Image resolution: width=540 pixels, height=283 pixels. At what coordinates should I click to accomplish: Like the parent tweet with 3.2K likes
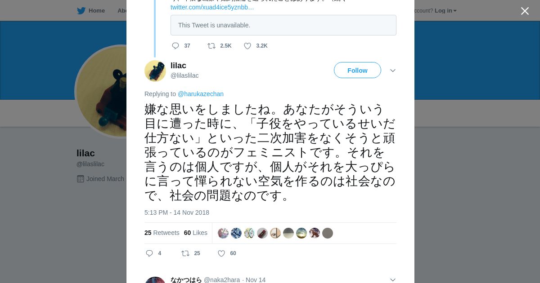click(247, 46)
